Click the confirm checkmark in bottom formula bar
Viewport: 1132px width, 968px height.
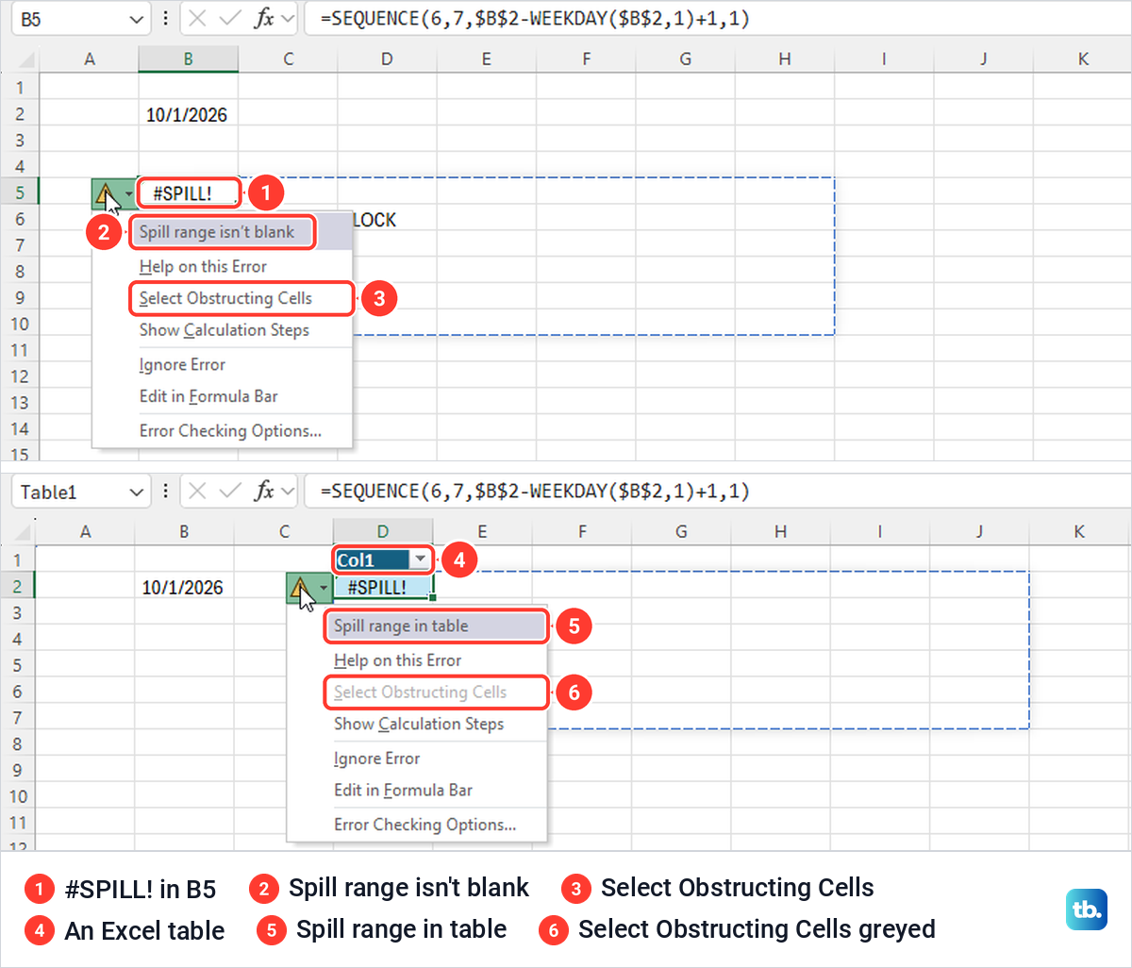[230, 491]
